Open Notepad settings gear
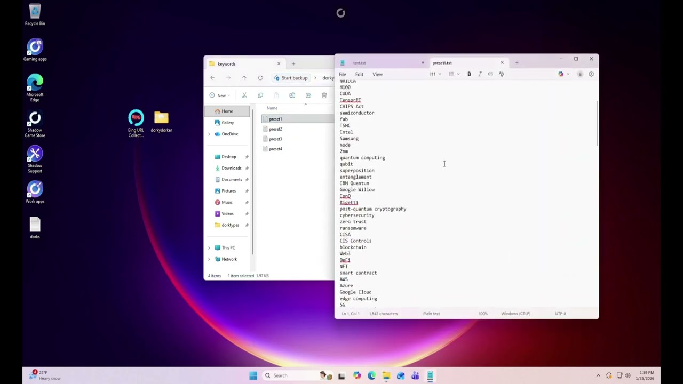Image resolution: width=683 pixels, height=384 pixels. (x=591, y=74)
